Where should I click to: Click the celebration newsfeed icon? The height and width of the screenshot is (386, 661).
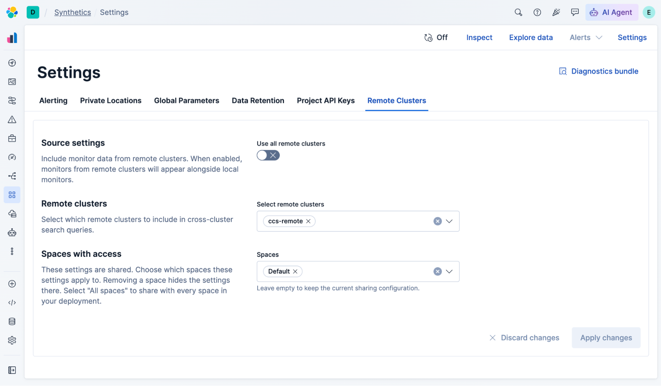(x=556, y=12)
